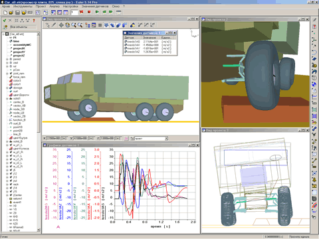Toggle checkbox for first kreslo1AS sensor row
Screen dimensions: 319x239
[x=126, y=42]
